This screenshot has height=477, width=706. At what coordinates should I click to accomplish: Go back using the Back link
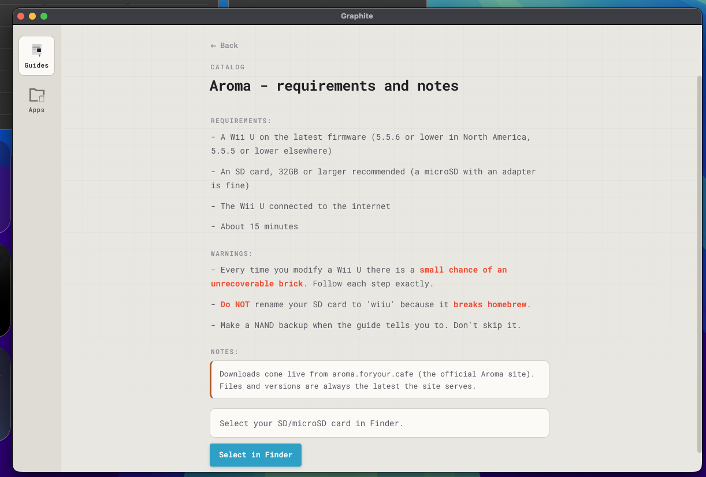coord(224,46)
